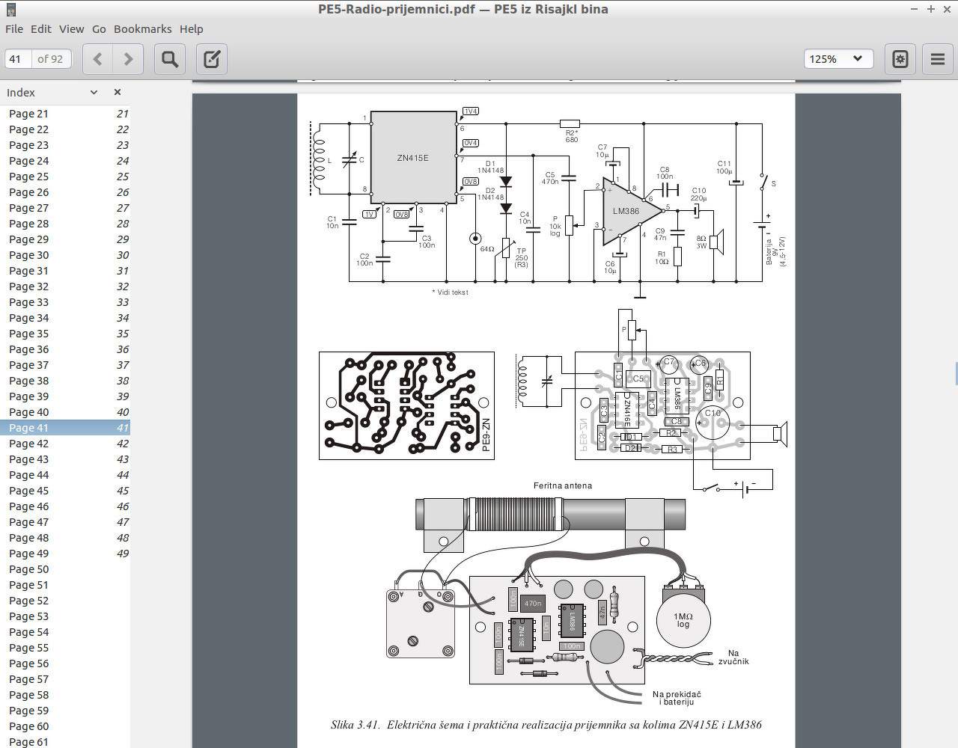Open the View menu
Image resolution: width=958 pixels, height=748 pixels.
click(x=72, y=29)
